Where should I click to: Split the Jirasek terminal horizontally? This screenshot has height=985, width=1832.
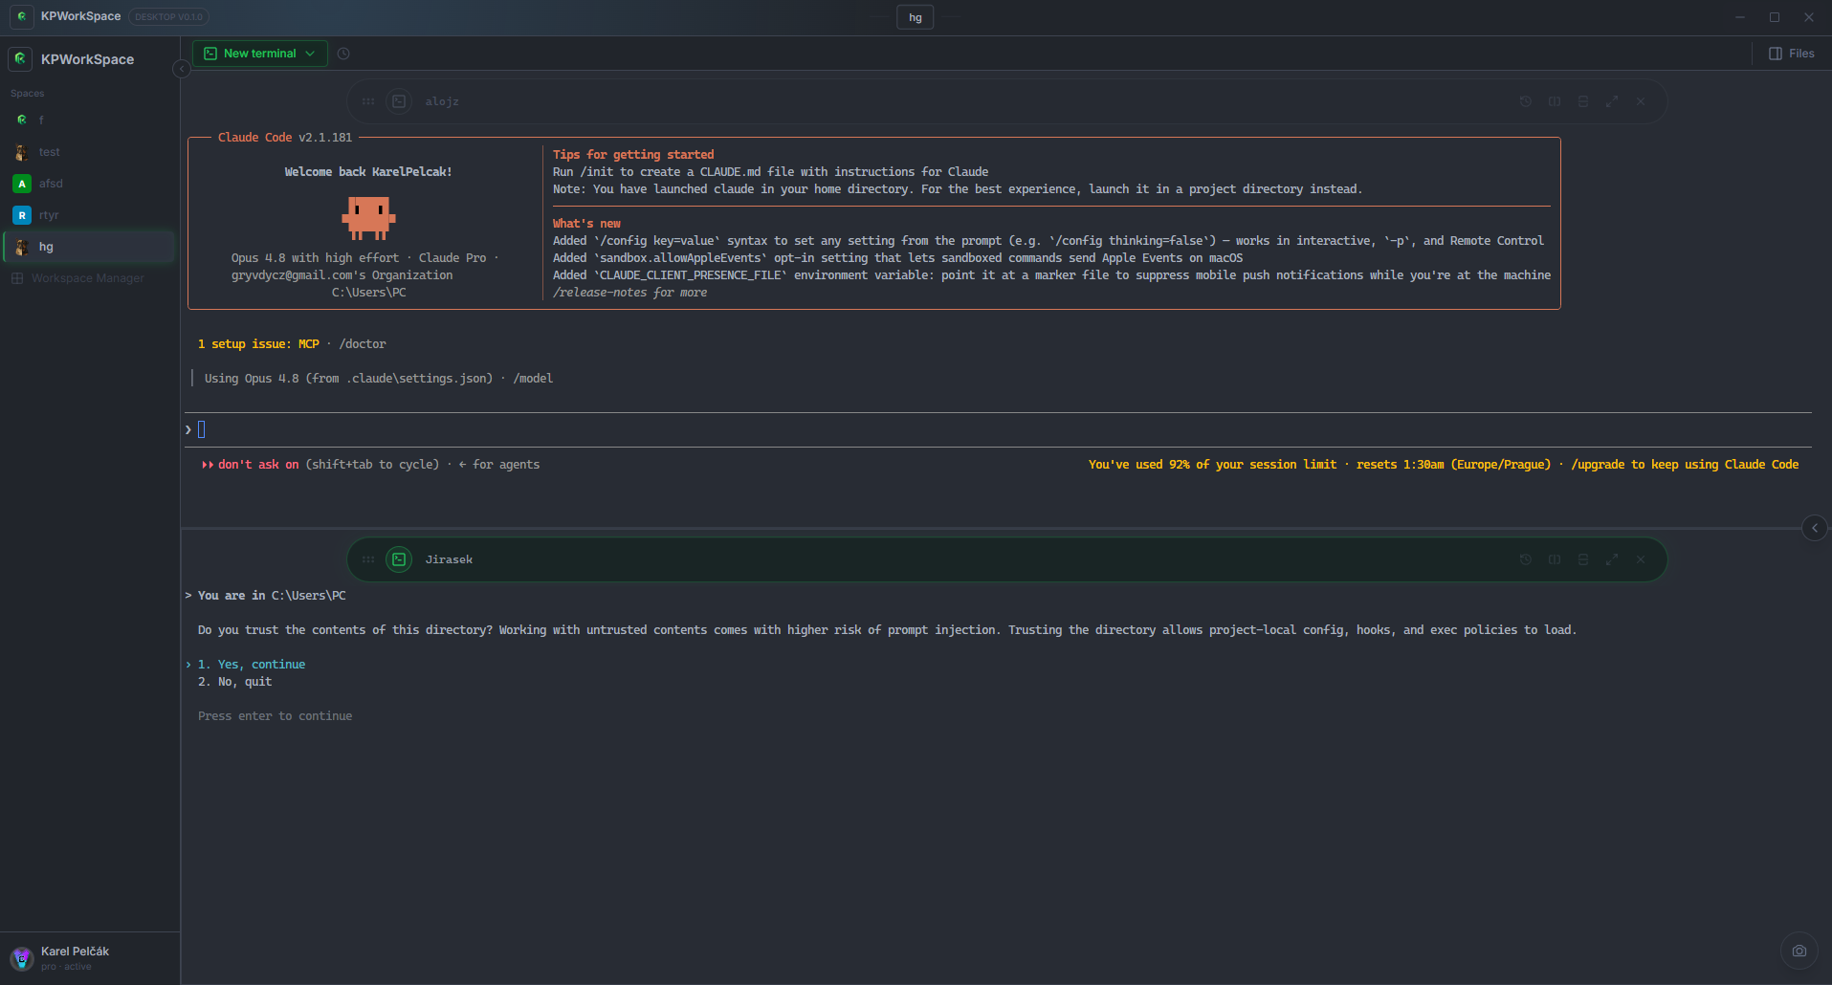(1583, 559)
